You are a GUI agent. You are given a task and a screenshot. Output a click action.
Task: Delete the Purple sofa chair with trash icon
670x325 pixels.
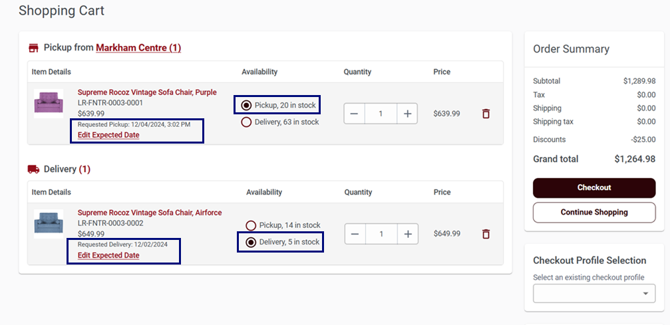pos(486,114)
